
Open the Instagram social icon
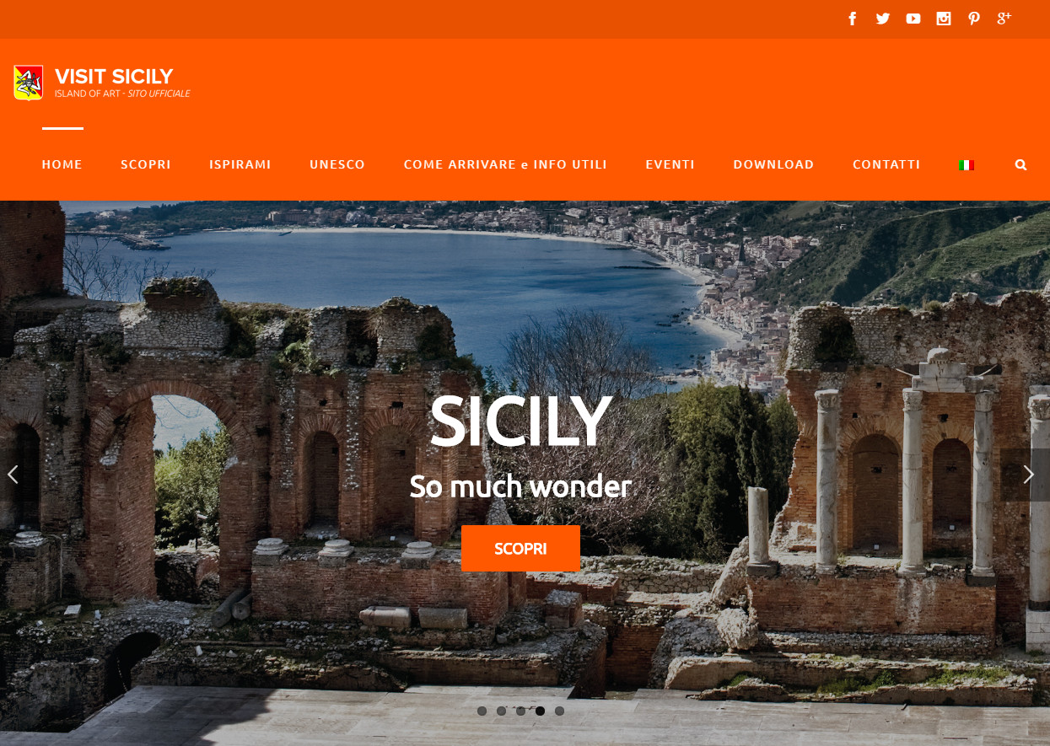pyautogui.click(x=944, y=19)
